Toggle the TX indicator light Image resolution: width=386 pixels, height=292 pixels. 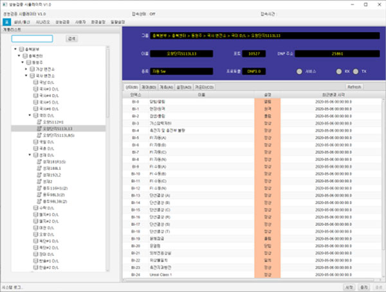pos(355,71)
